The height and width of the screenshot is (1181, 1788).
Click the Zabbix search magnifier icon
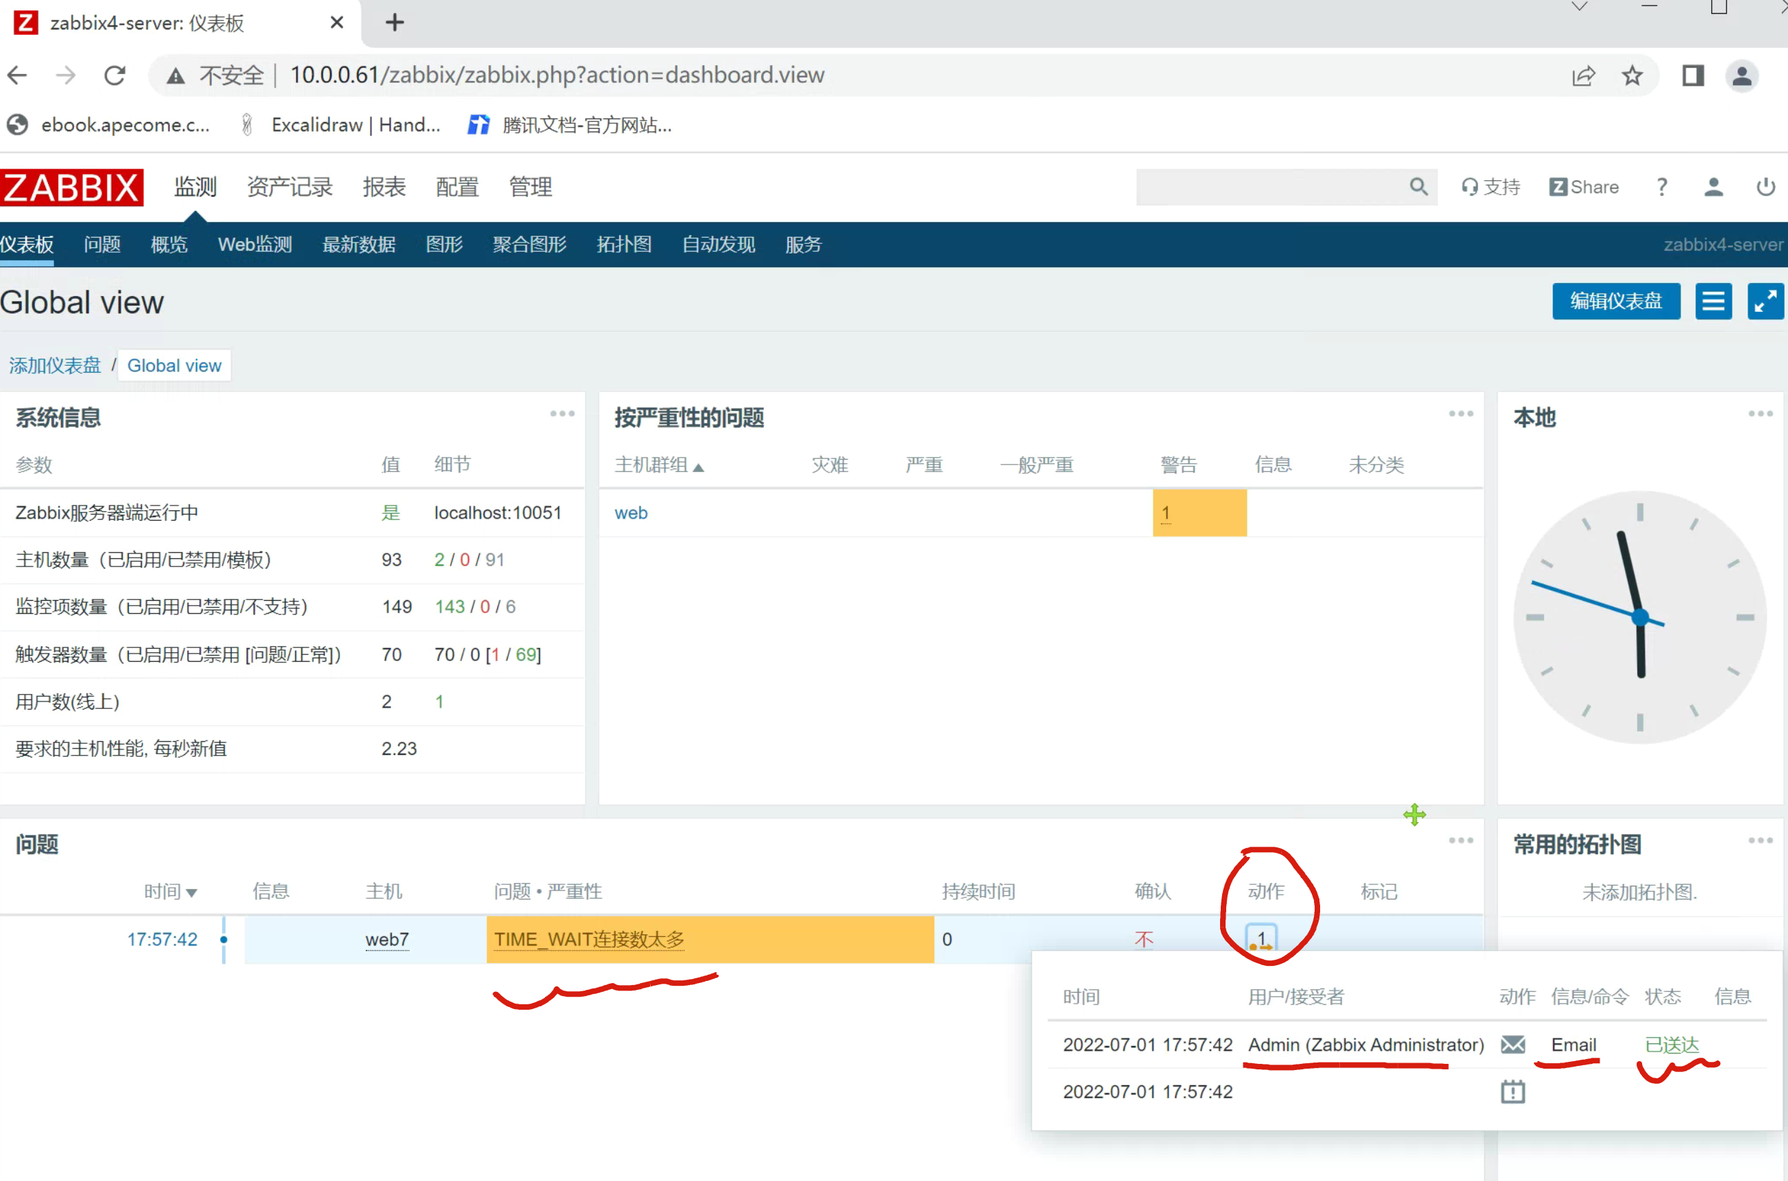point(1418,187)
